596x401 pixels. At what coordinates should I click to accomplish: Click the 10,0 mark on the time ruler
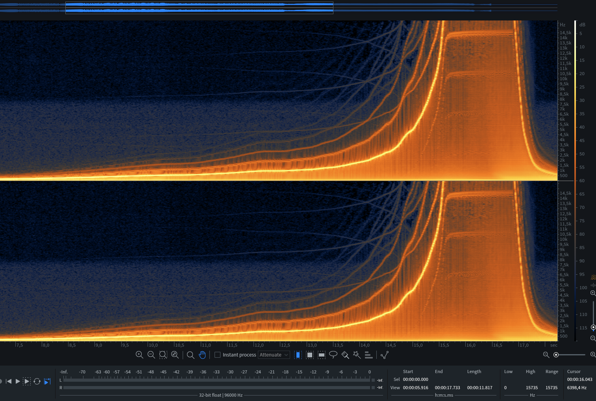click(153, 345)
